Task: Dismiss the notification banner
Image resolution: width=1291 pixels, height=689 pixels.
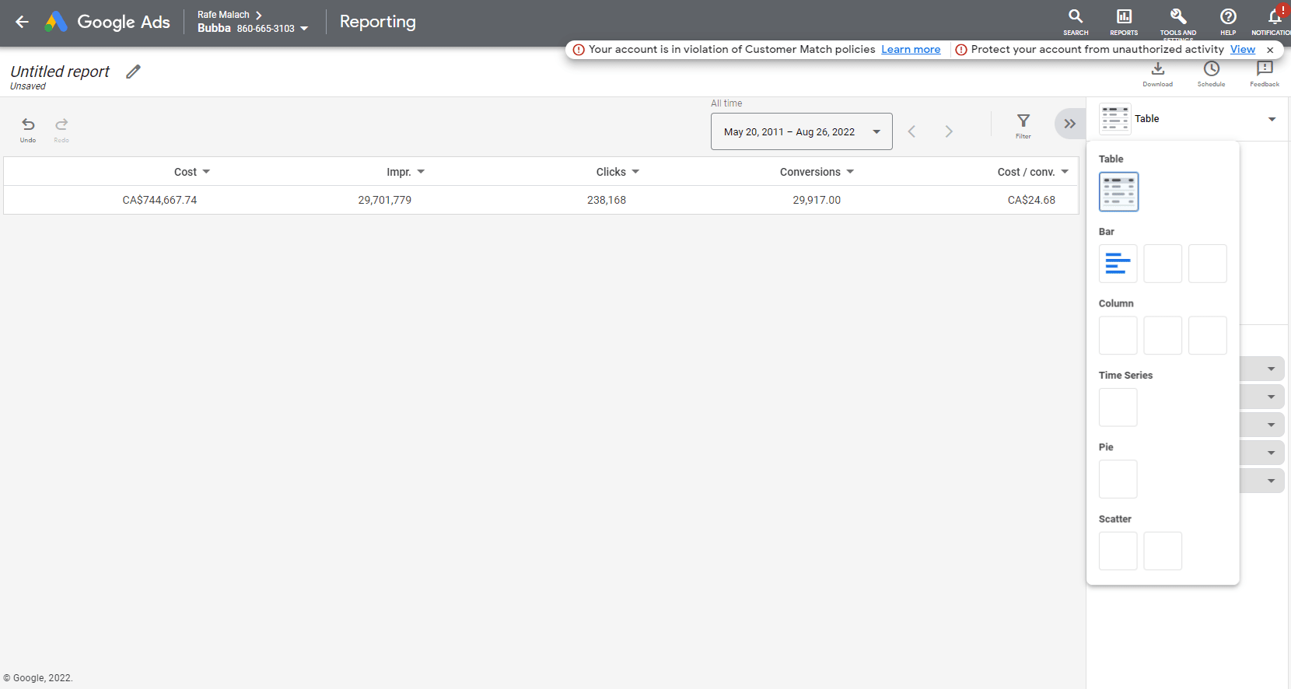Action: coord(1270,50)
